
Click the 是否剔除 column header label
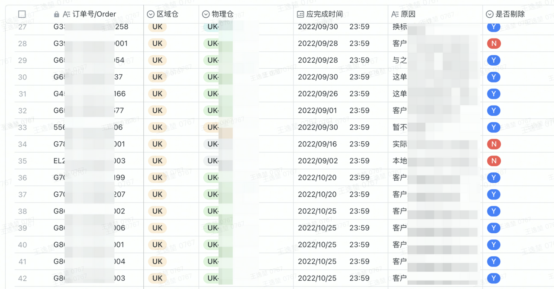[x=510, y=14]
